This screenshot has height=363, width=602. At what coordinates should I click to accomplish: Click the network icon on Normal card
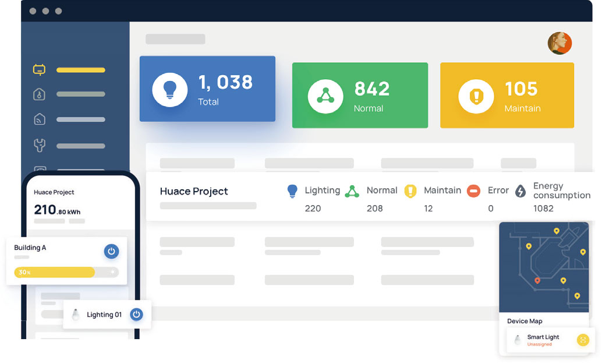325,96
